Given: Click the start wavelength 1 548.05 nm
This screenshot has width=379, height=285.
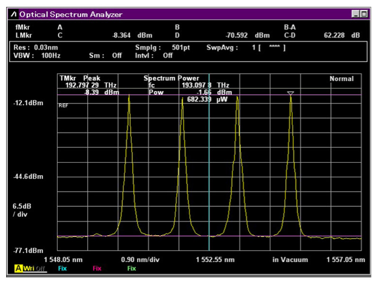Looking at the screenshot, I should [63, 260].
